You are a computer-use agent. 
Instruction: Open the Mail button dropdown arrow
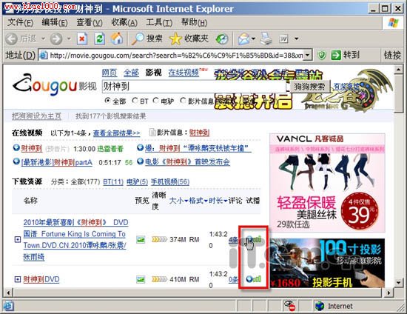point(253,39)
